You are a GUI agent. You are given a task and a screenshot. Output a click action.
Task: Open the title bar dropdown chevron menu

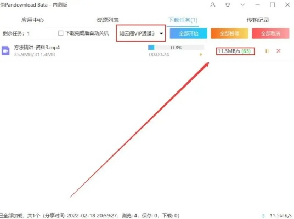point(242,5)
